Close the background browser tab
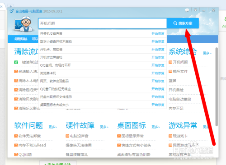226x165 pixels. point(1,7)
